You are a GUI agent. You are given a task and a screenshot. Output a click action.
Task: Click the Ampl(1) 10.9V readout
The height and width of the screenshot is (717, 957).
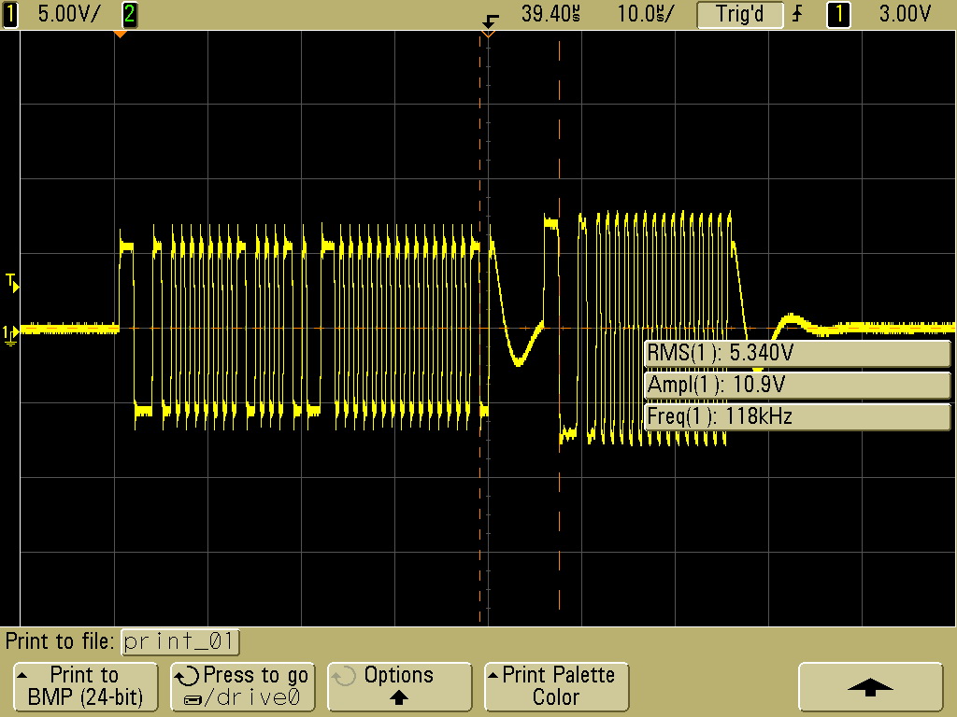click(797, 385)
